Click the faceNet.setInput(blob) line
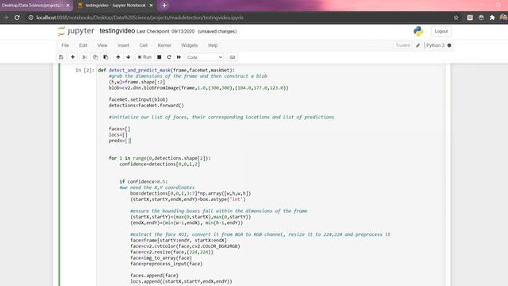 click(x=138, y=99)
